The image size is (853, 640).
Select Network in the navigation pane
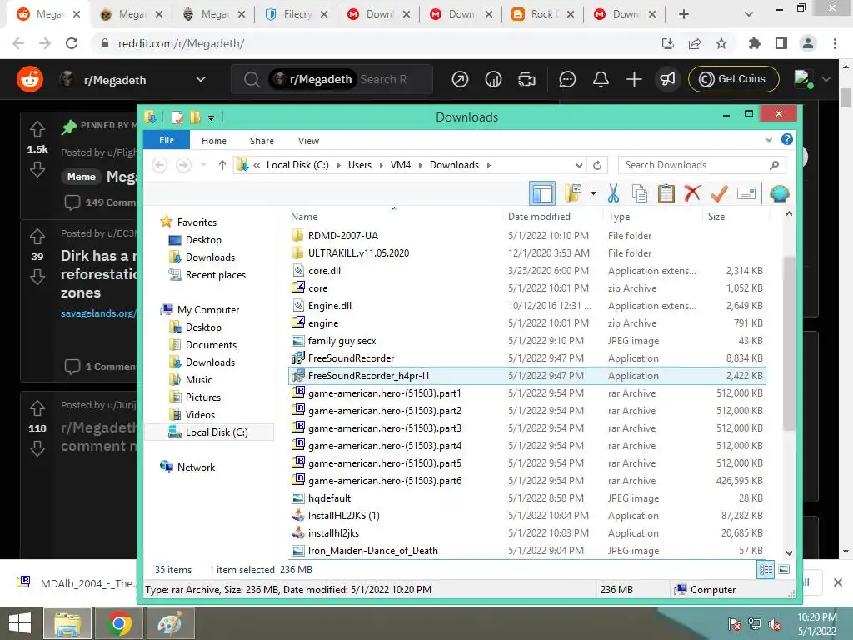coord(196,467)
